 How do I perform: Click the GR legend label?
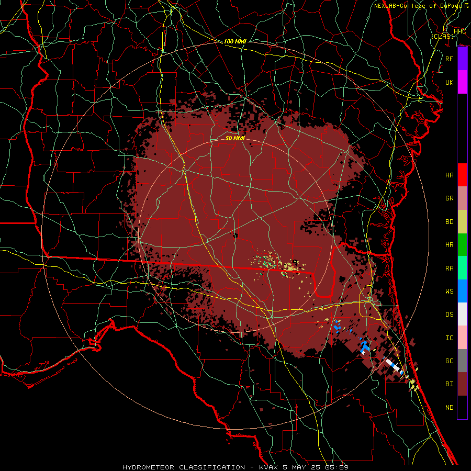[450, 198]
